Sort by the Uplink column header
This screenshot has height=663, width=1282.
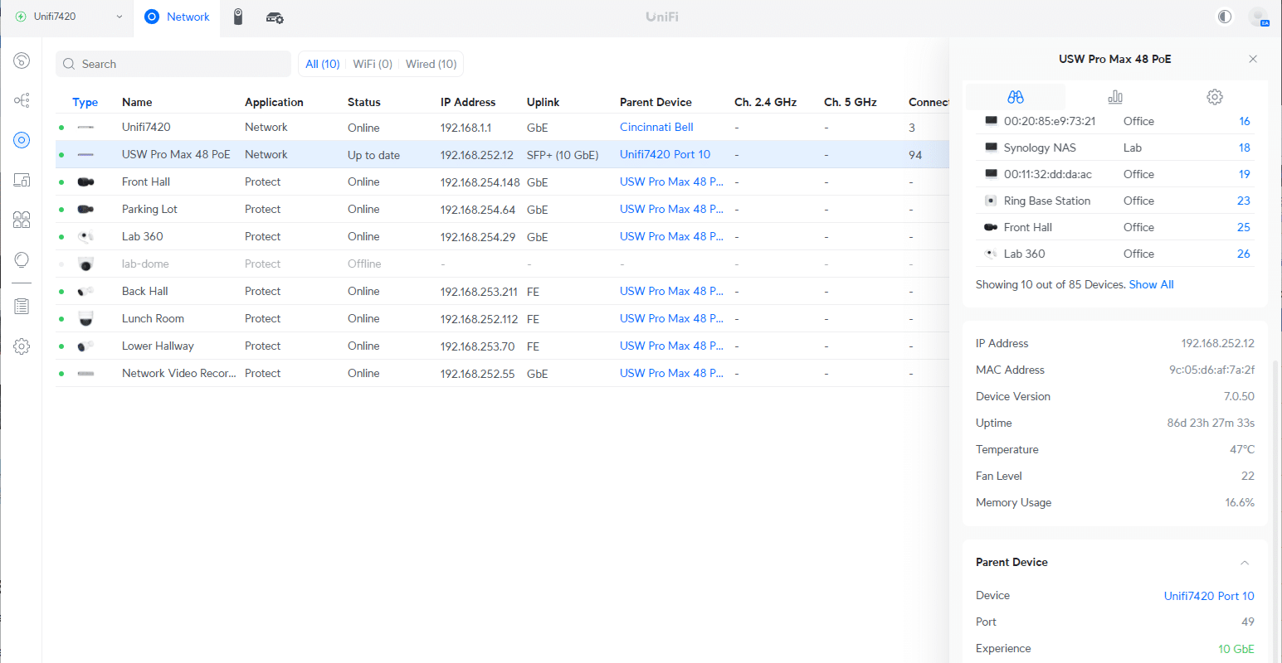pyautogui.click(x=544, y=102)
